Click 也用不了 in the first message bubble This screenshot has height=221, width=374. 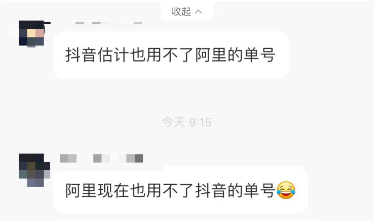pos(162,55)
